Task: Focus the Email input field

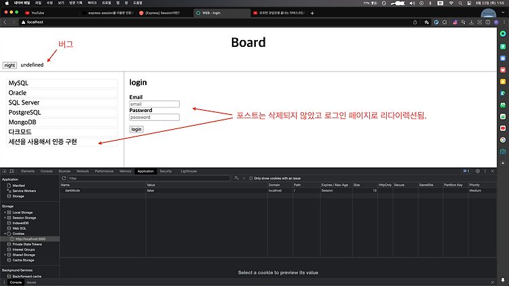Action: (x=155, y=104)
